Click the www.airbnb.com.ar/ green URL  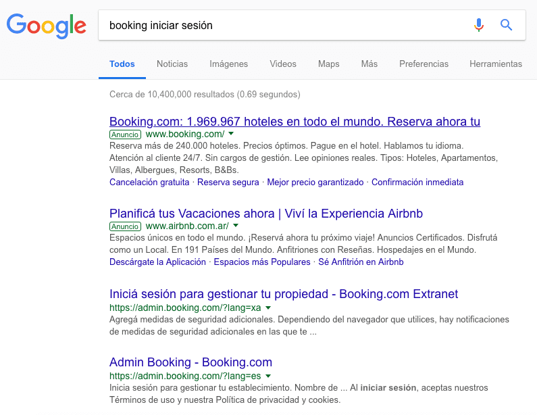click(187, 226)
